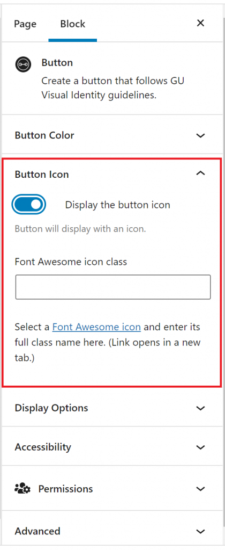The width and height of the screenshot is (225, 550).
Task: Open the Font Awesome icon link
Action: (x=96, y=327)
